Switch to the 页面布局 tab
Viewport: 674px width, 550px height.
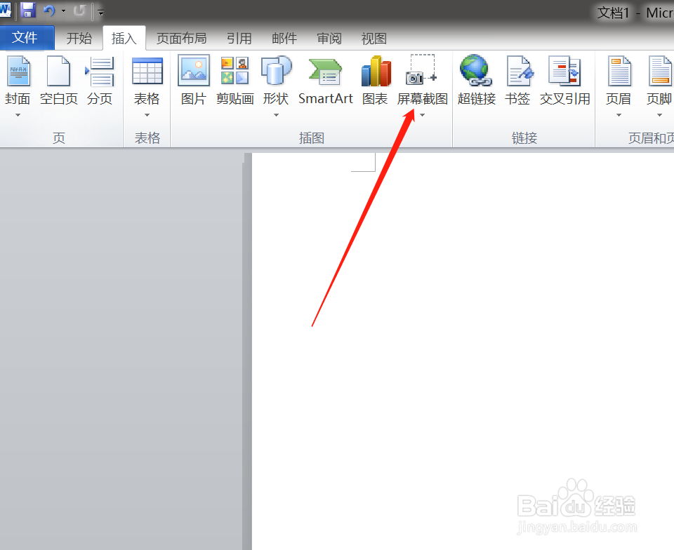181,39
